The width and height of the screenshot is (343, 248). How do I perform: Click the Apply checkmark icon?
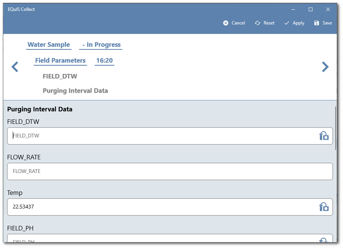tap(287, 23)
